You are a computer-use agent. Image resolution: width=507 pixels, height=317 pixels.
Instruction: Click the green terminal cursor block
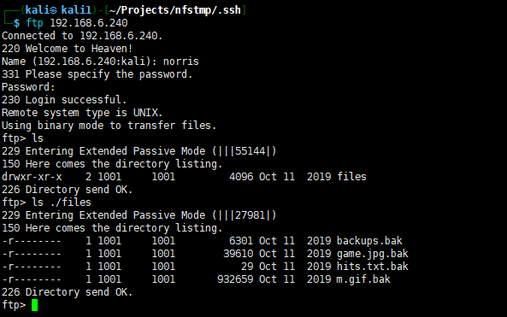(34, 305)
